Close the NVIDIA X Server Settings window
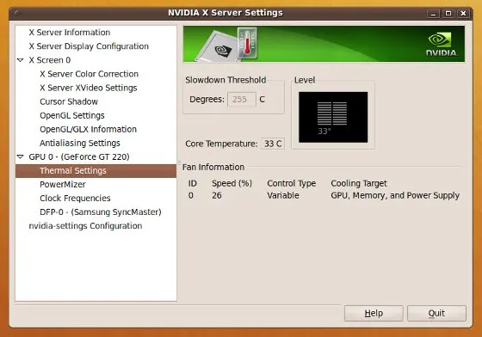Screen dimensions: 482x337 coord(463,14)
